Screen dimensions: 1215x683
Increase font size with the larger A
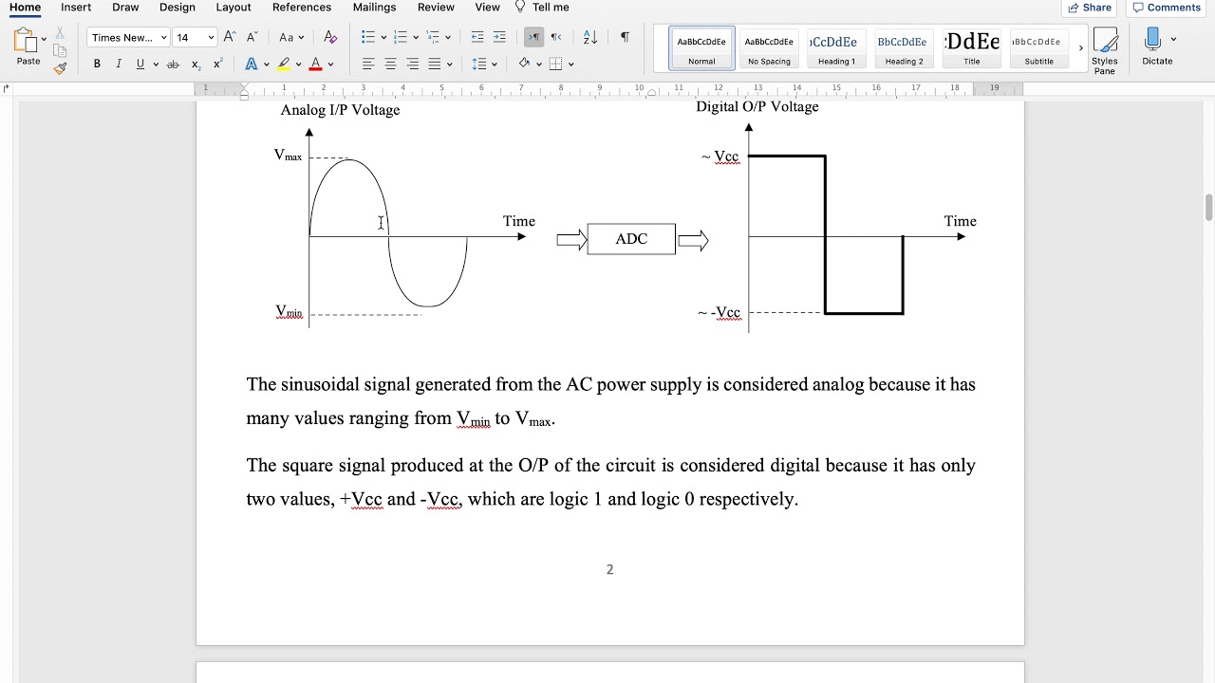point(230,37)
